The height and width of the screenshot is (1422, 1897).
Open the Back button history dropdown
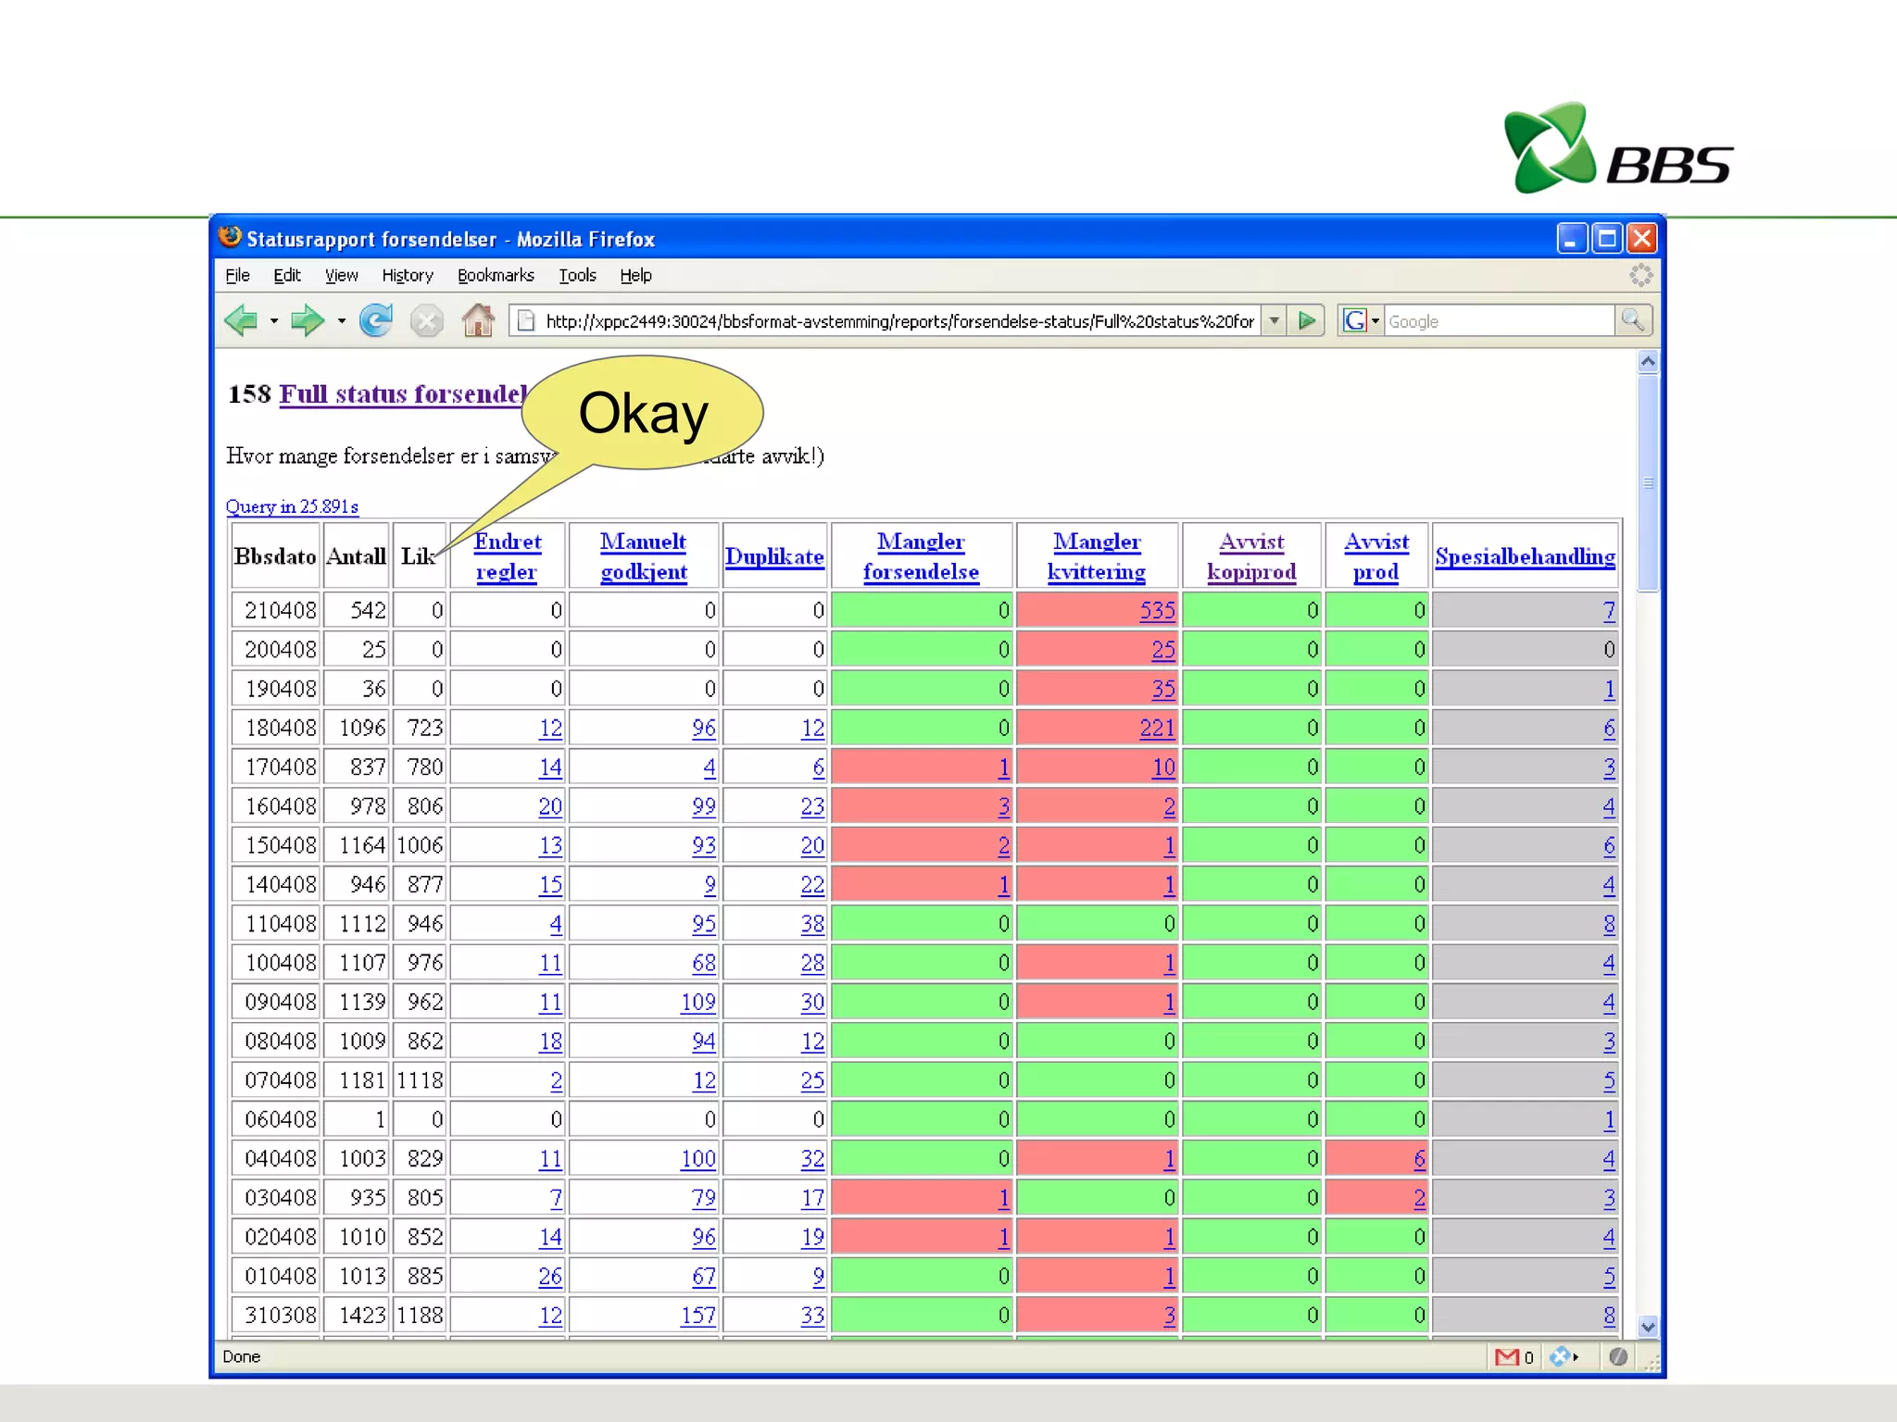coord(274,321)
